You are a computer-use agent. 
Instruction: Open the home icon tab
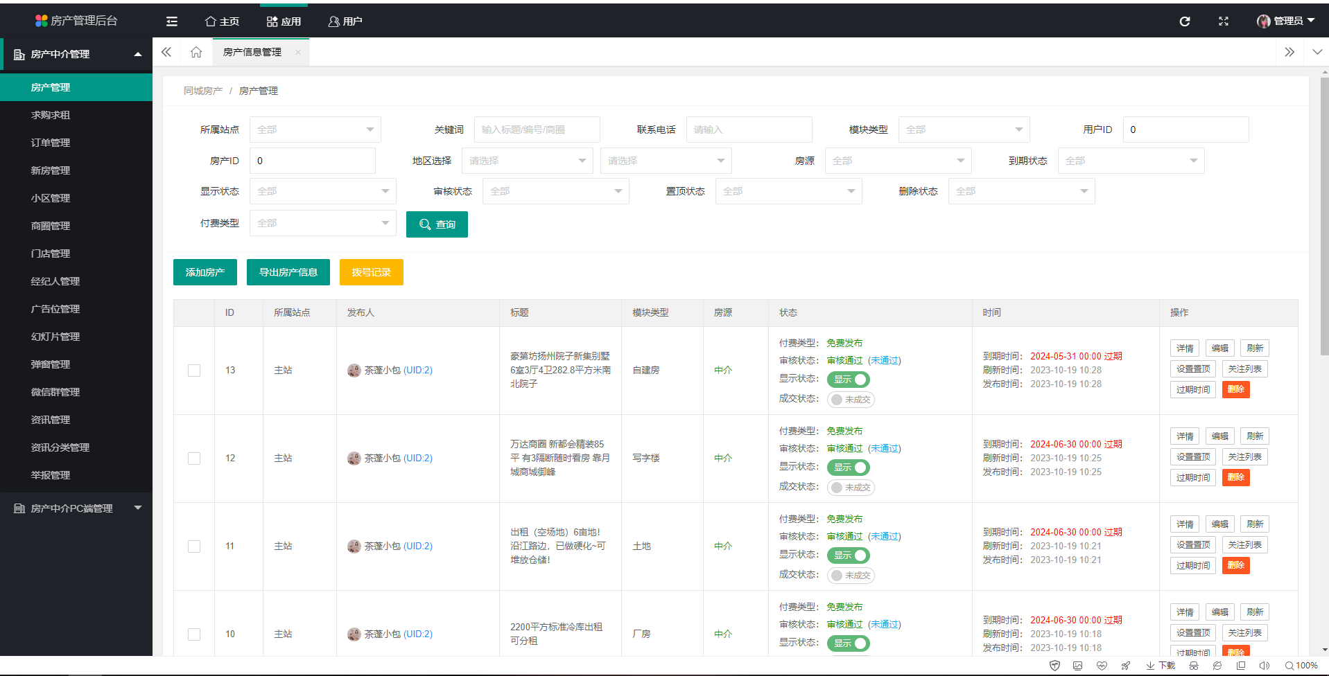point(196,52)
